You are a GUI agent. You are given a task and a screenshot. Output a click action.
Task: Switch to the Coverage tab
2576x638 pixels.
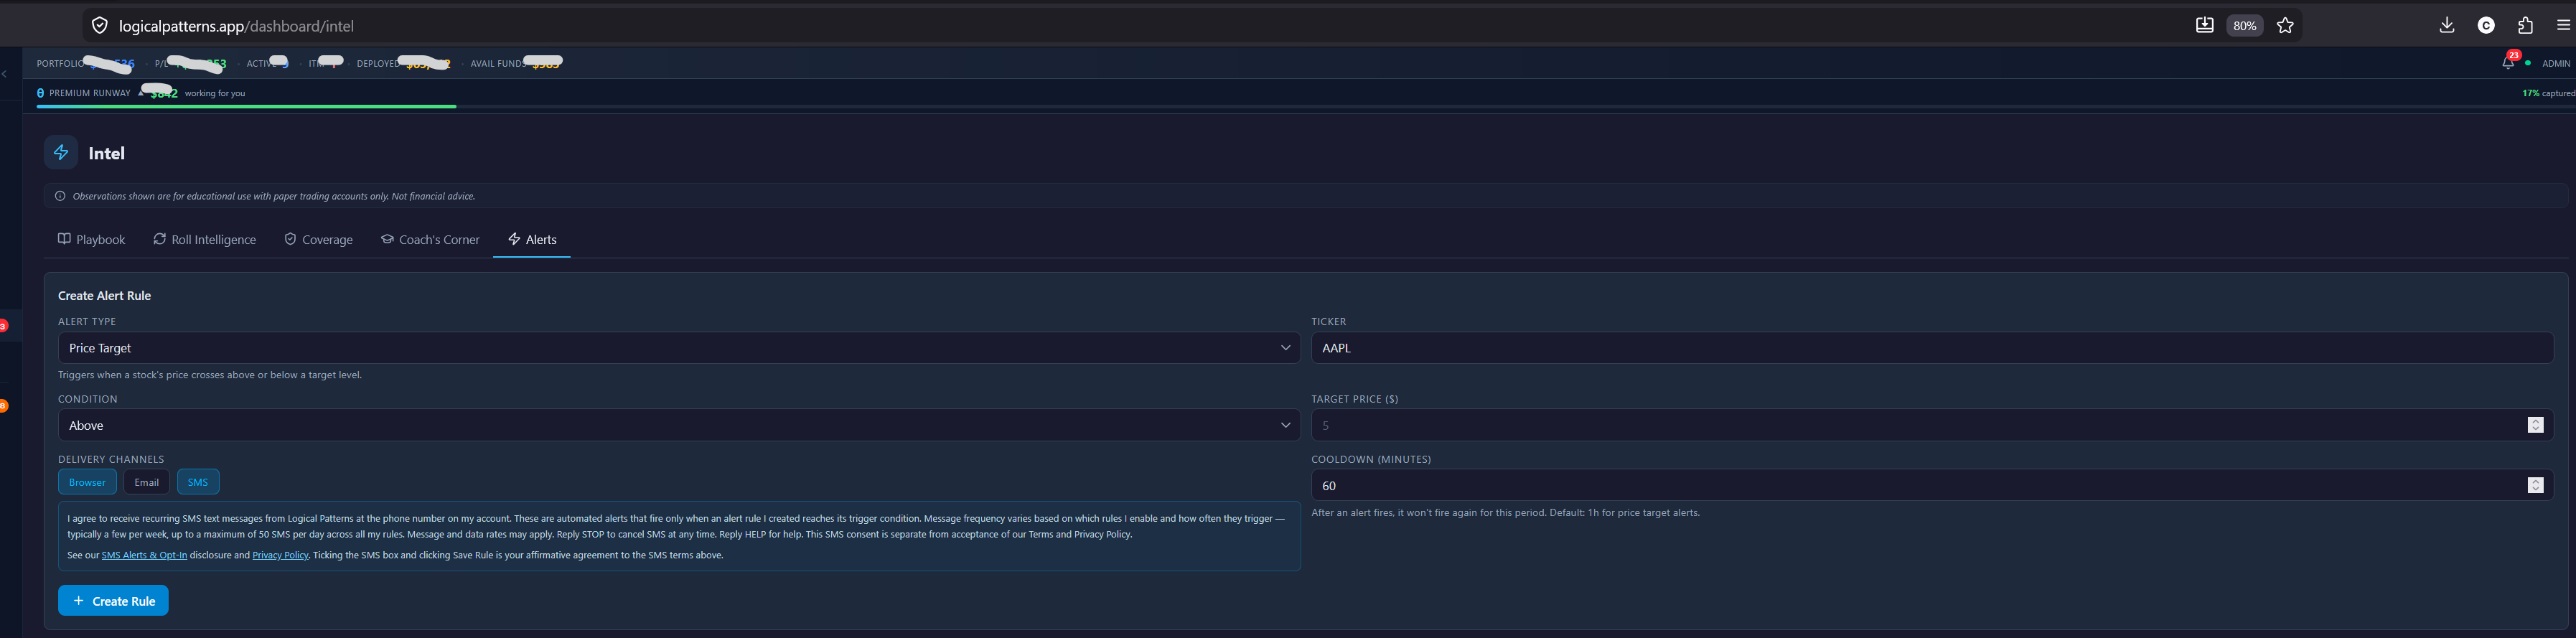click(318, 239)
